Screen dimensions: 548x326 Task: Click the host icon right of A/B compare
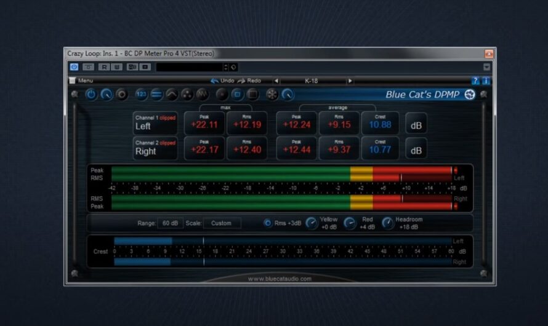145,66
